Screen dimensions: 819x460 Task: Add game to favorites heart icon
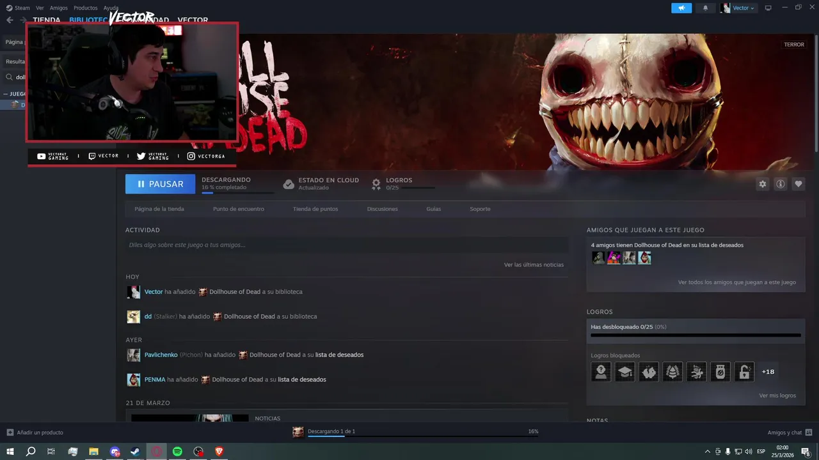tap(799, 184)
